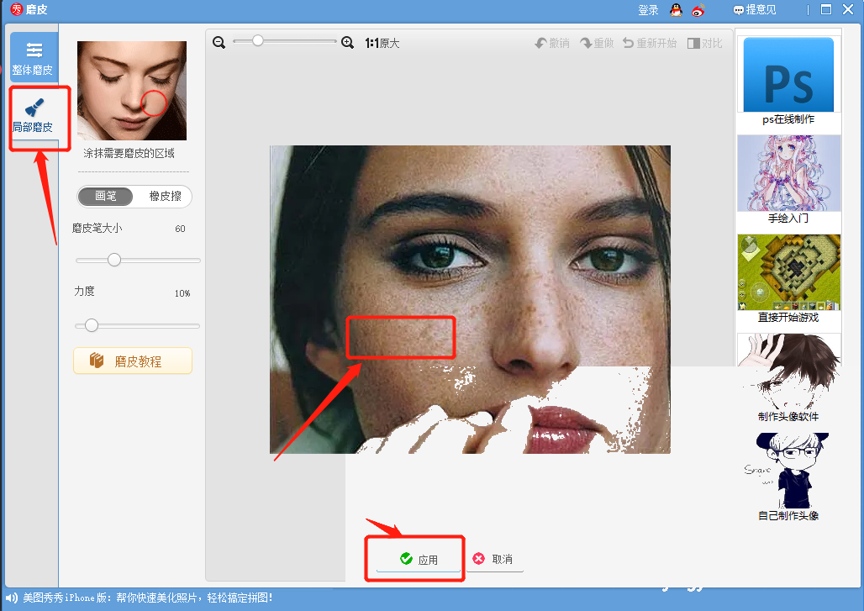Close the 磨皮 window
Image resolution: width=864 pixels, height=611 pixels.
click(x=849, y=9)
